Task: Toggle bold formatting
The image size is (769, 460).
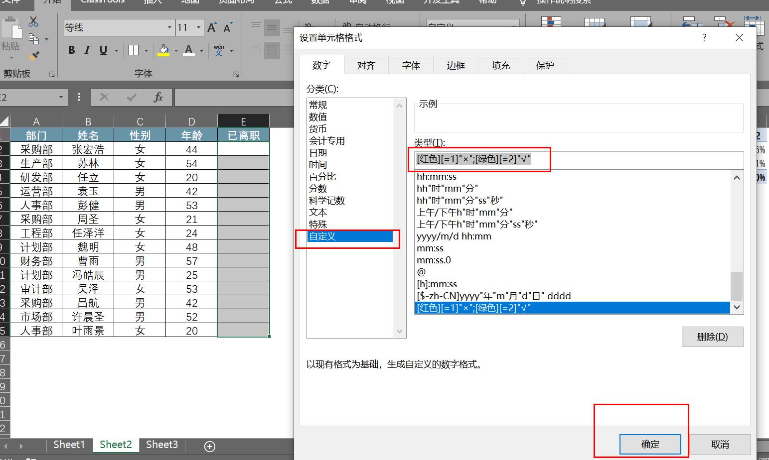Action: coord(71,50)
